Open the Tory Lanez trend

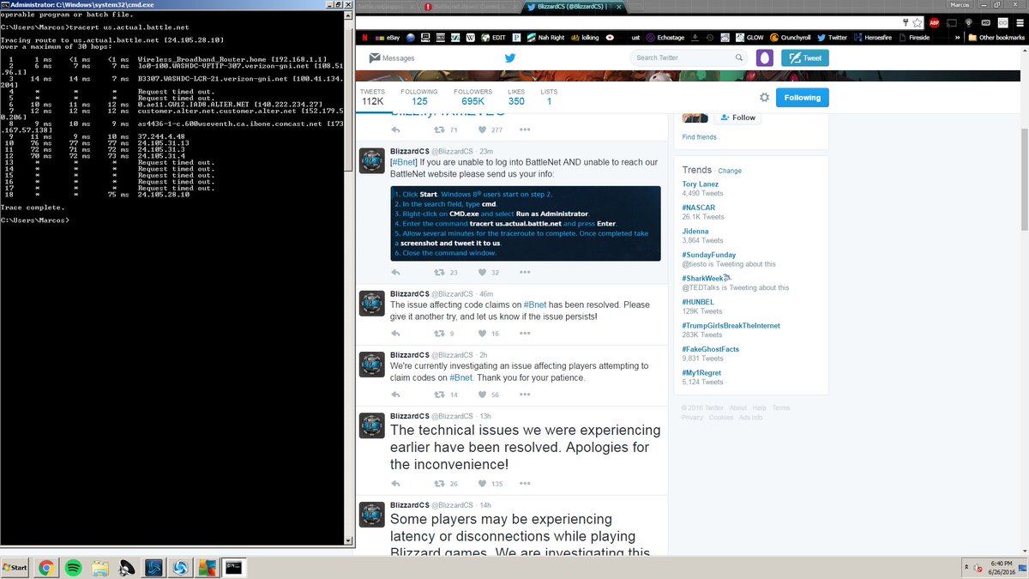point(701,184)
